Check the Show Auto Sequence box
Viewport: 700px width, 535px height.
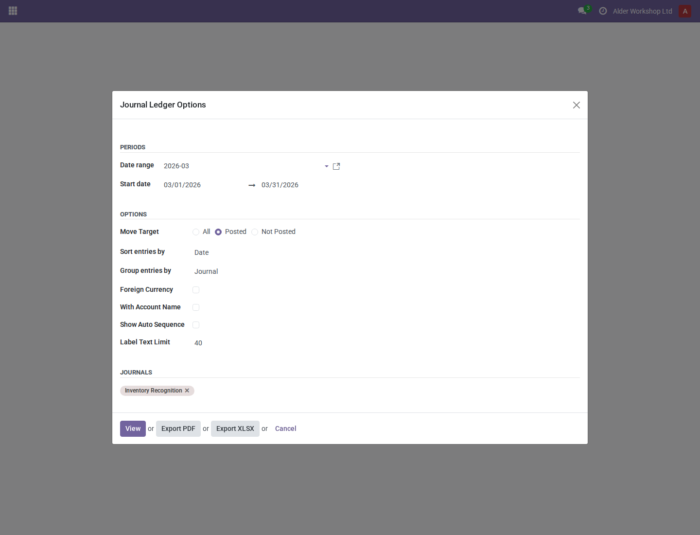196,325
